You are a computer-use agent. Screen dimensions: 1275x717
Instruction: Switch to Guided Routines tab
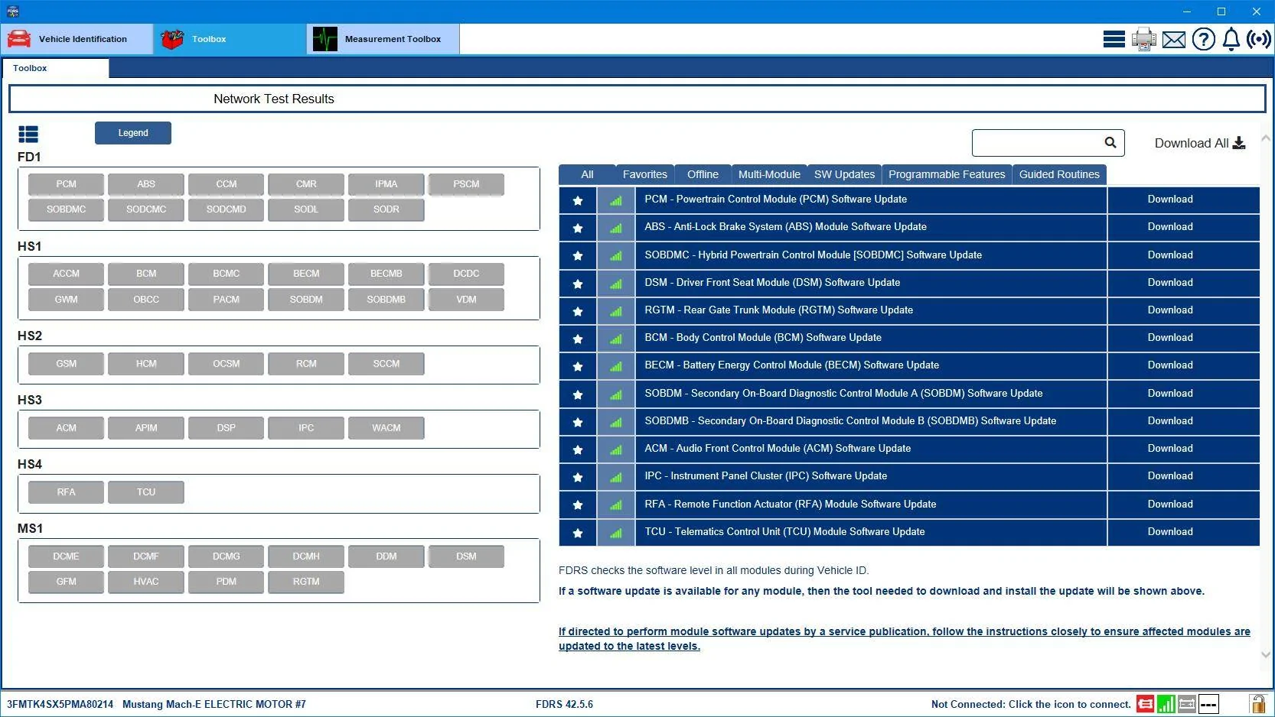1059,174
